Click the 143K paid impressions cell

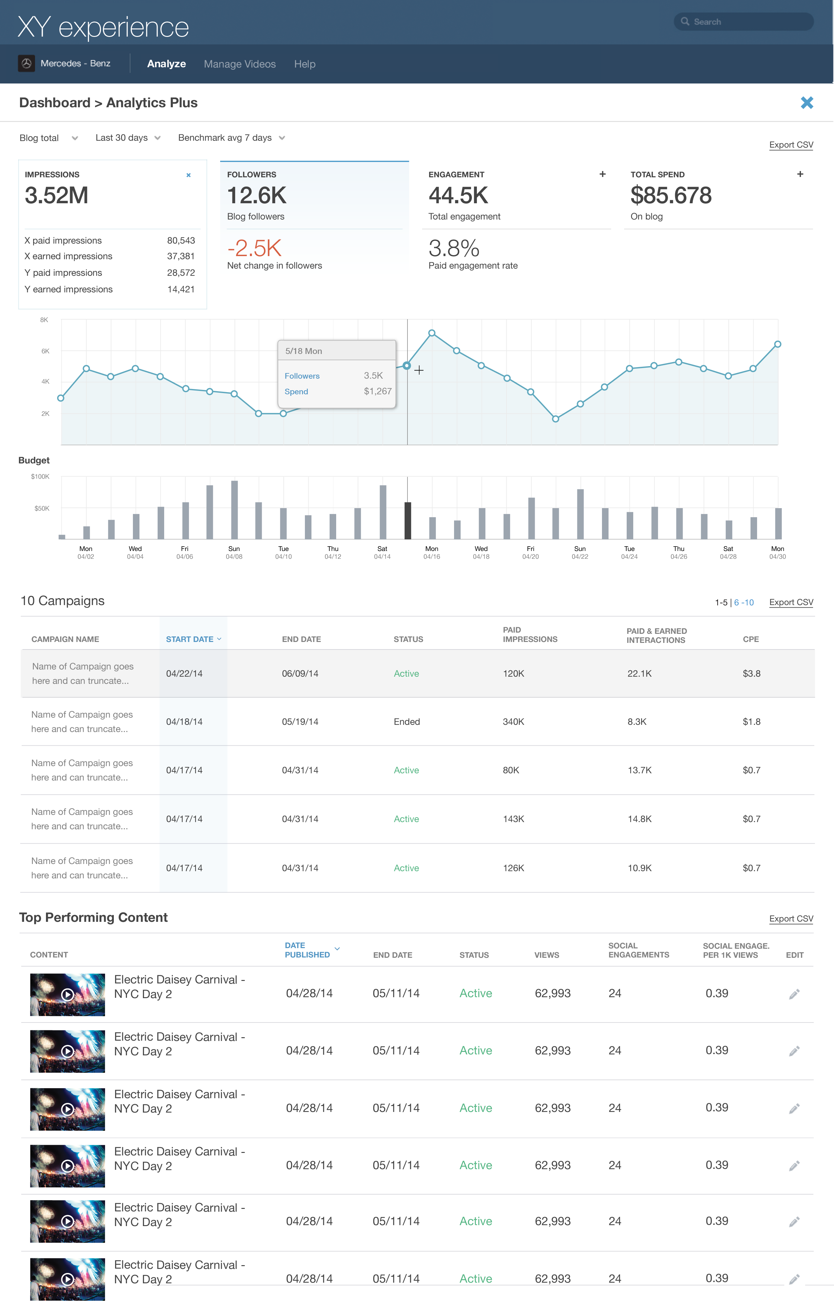[513, 819]
